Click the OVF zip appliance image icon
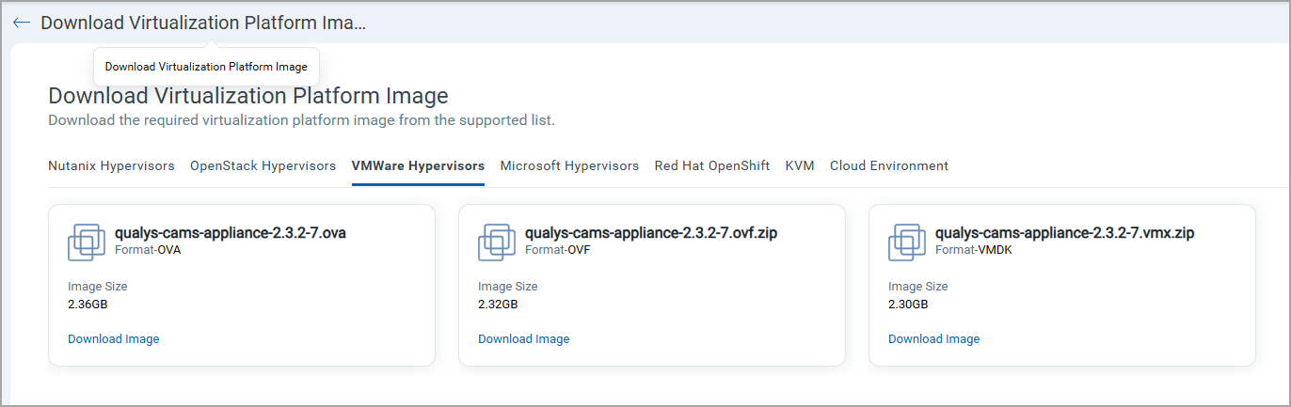The height and width of the screenshot is (407, 1291). tap(497, 242)
